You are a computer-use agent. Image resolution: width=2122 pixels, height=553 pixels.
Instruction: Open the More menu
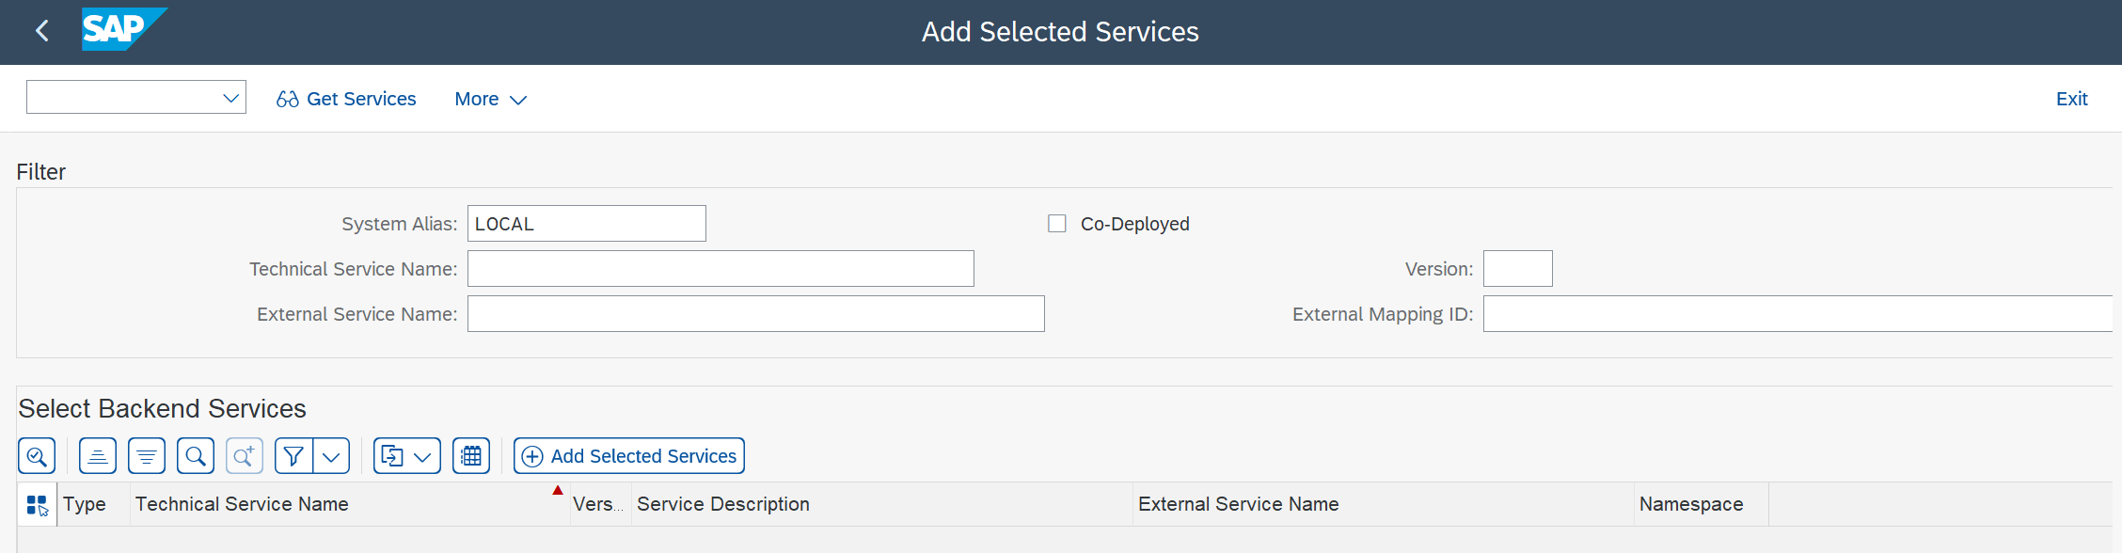490,99
